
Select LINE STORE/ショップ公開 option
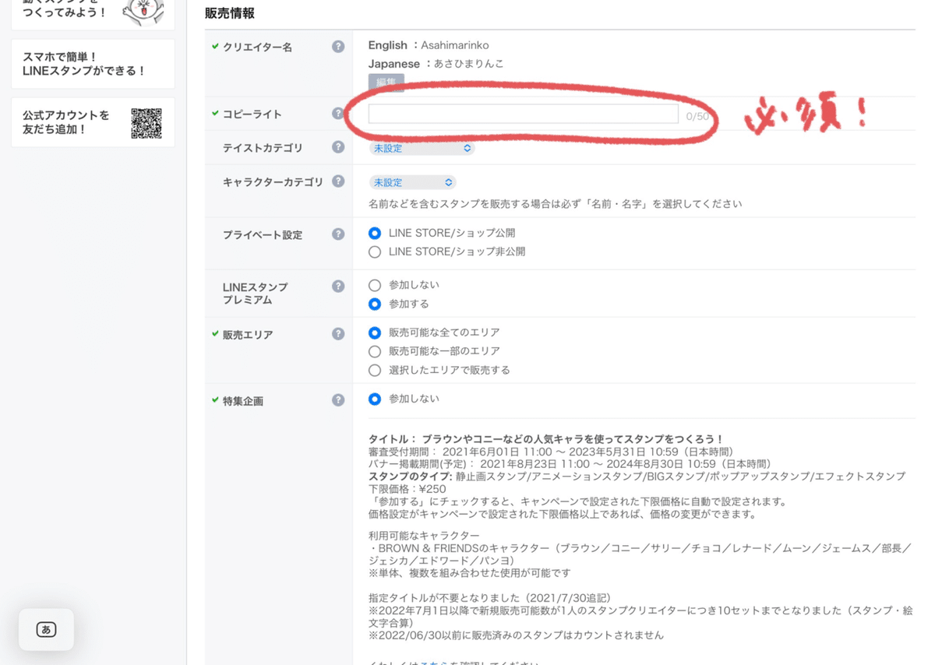point(375,233)
